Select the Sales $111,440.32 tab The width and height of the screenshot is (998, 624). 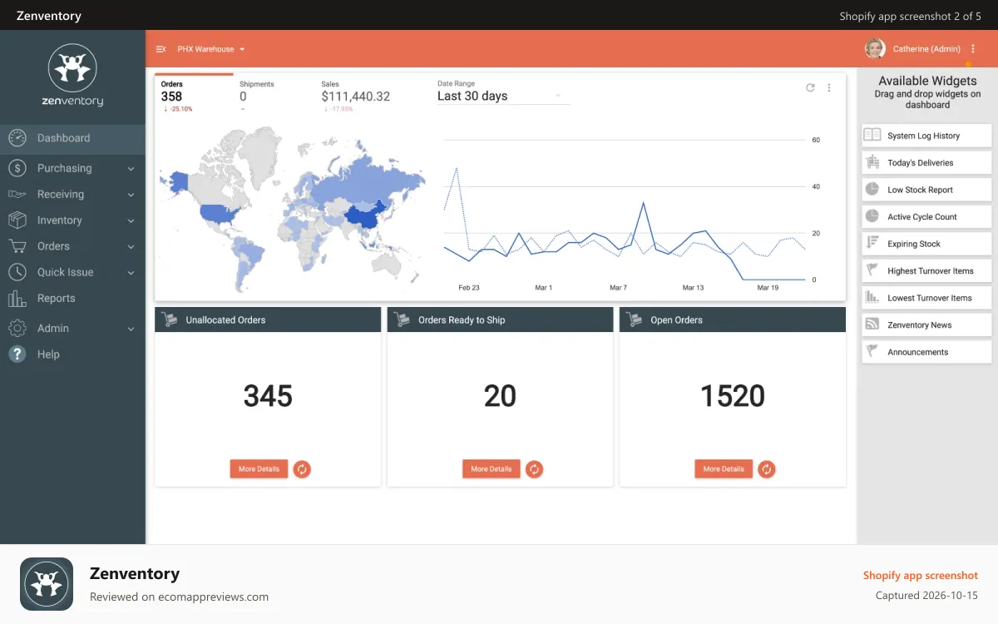pos(356,96)
